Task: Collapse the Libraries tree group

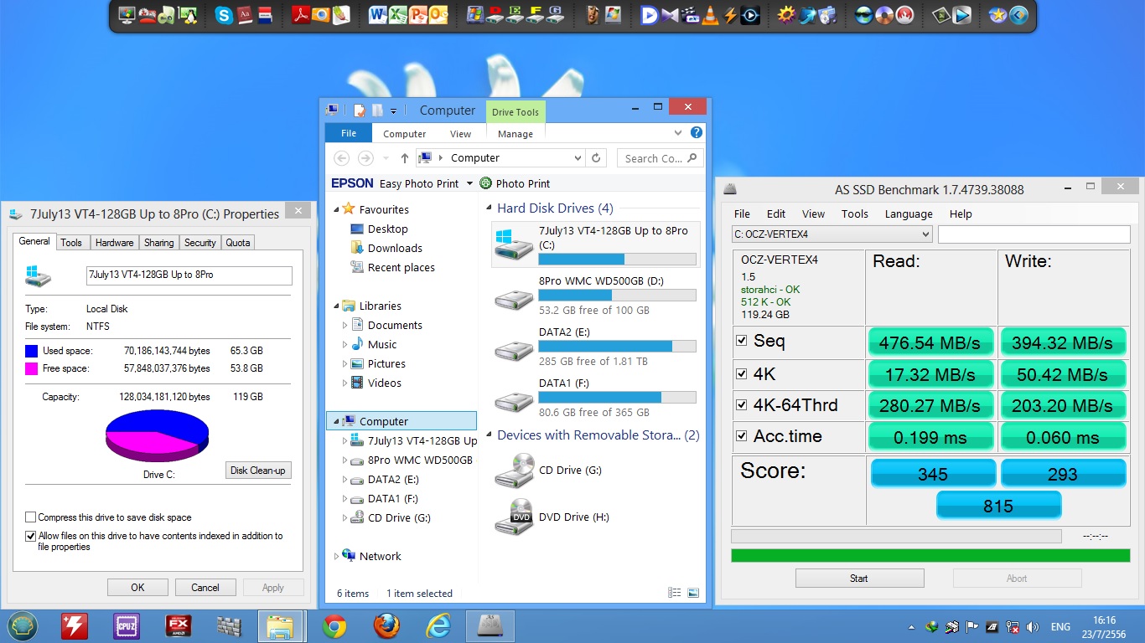Action: (337, 306)
